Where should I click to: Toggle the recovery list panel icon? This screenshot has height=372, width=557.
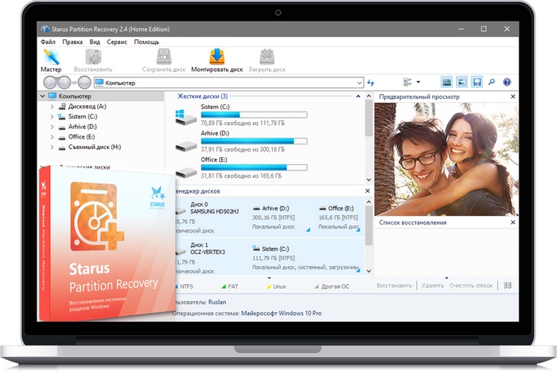(x=477, y=82)
